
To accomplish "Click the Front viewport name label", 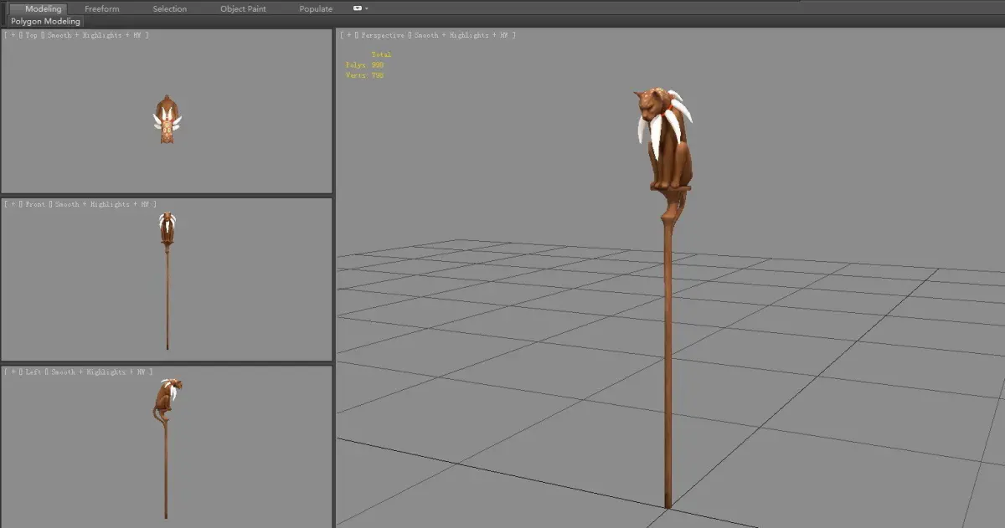I will pos(36,204).
